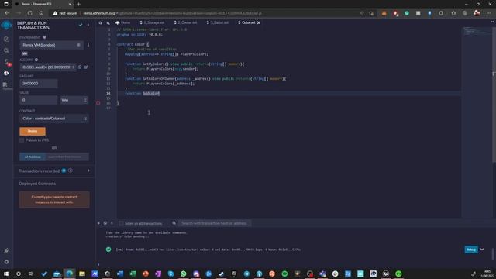Open the plugin manager plug icon
This screenshot has width=496, height=279.
tap(6, 250)
